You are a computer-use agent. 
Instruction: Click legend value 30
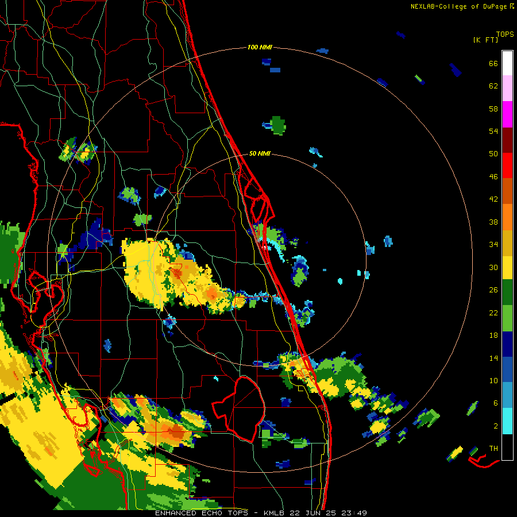tap(493, 267)
